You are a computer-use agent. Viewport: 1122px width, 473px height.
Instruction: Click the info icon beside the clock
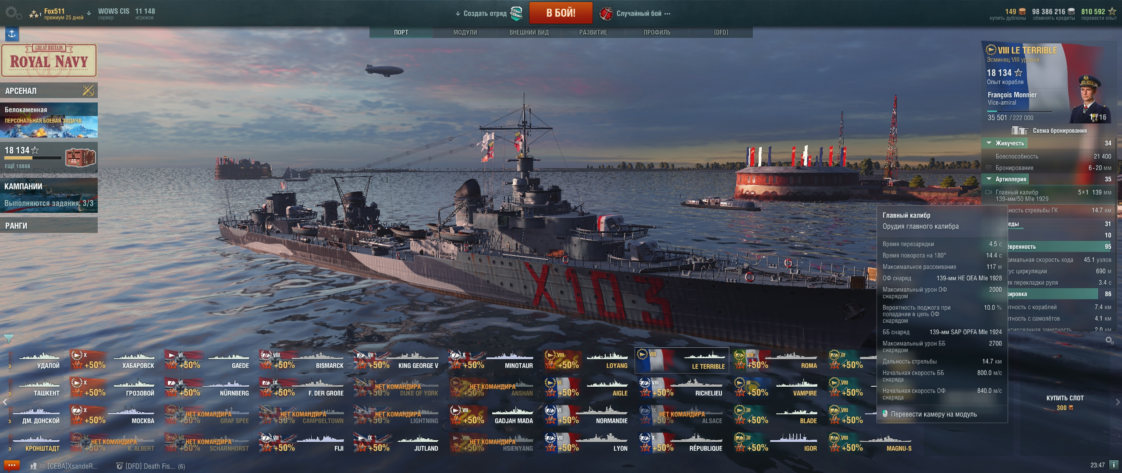click(x=1113, y=465)
